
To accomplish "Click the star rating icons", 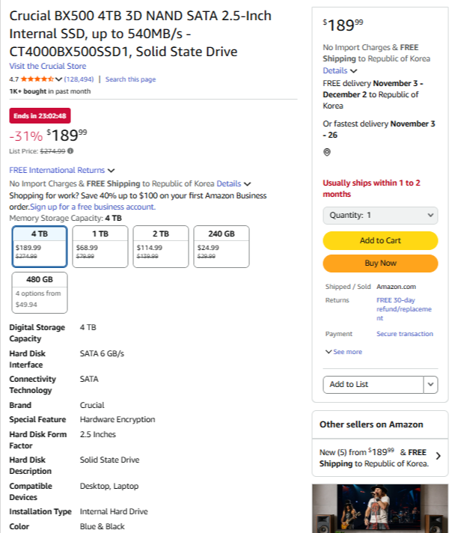I will pos(36,79).
